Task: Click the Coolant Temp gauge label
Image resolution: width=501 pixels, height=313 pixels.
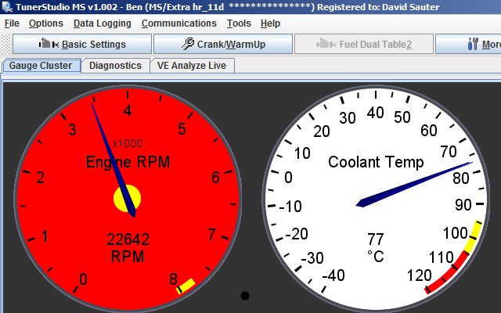Action: click(x=376, y=162)
